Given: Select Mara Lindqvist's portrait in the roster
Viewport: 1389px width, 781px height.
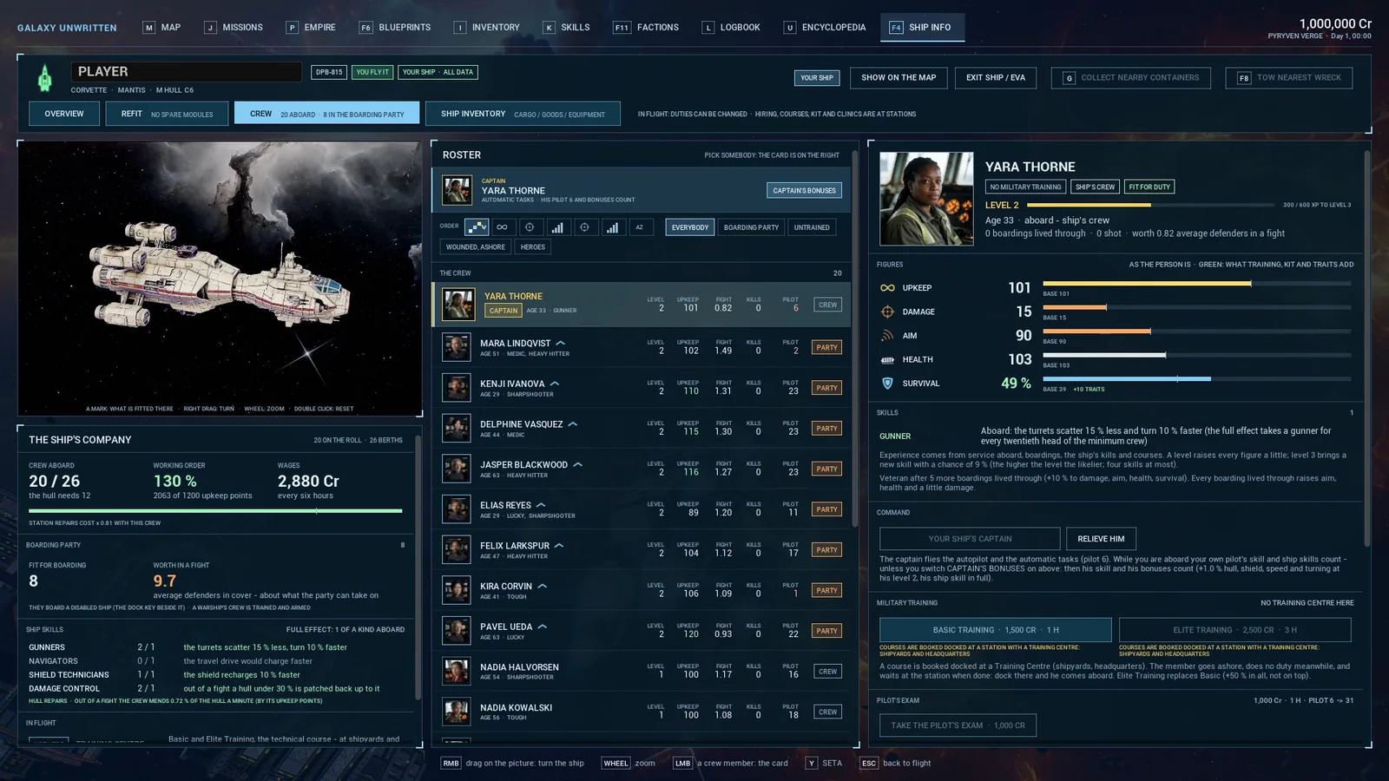Looking at the screenshot, I should point(457,347).
